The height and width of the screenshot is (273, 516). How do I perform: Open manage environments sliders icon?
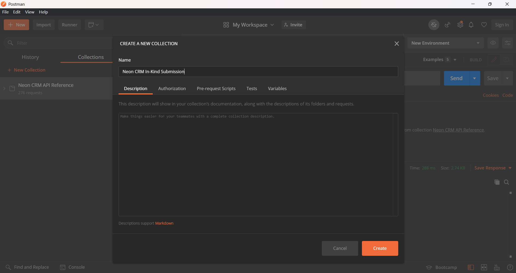tap(507, 43)
